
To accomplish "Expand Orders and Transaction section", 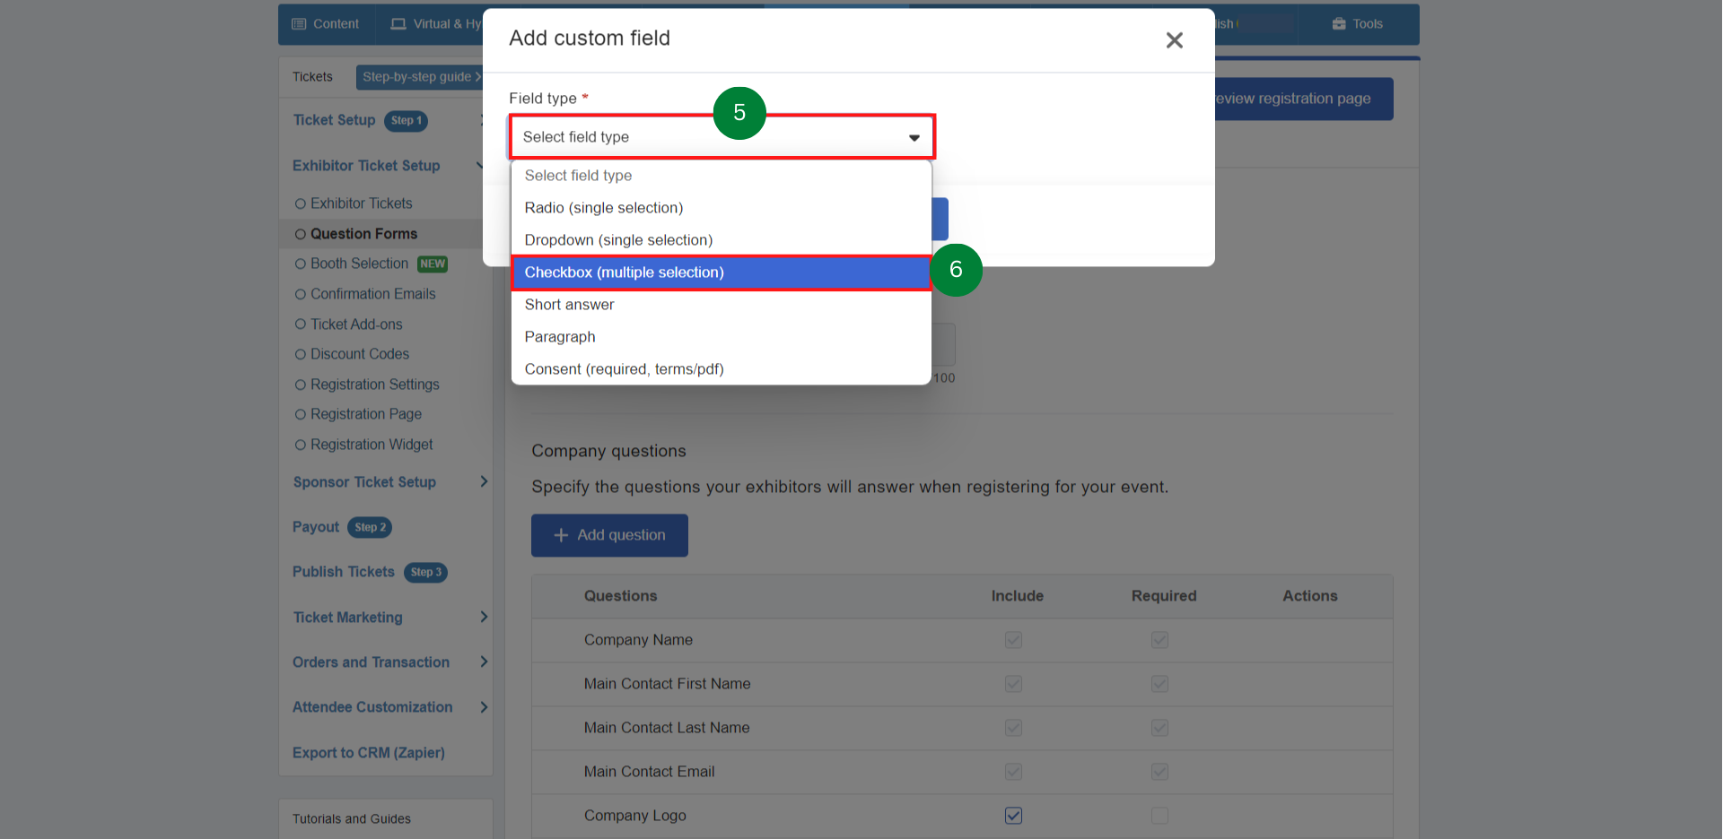I will (x=484, y=662).
